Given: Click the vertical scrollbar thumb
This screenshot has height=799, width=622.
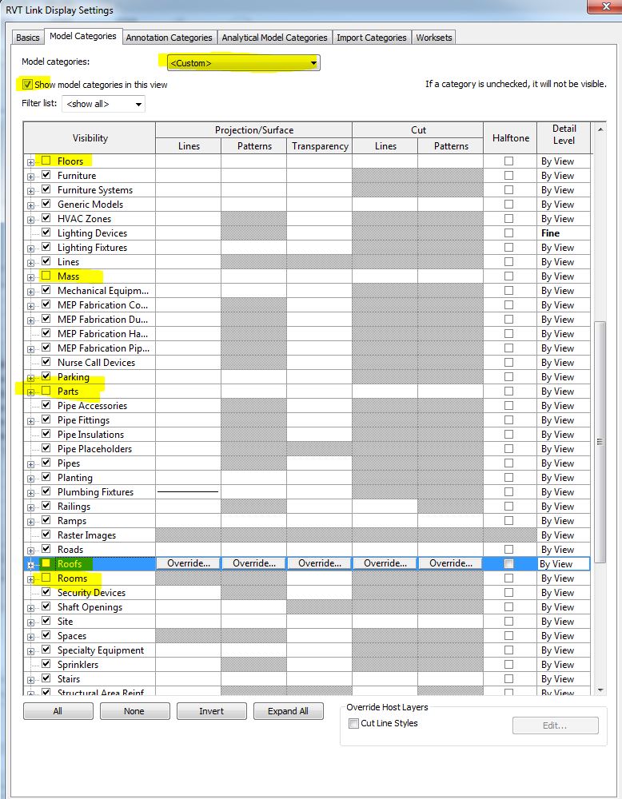Looking at the screenshot, I should coord(600,441).
